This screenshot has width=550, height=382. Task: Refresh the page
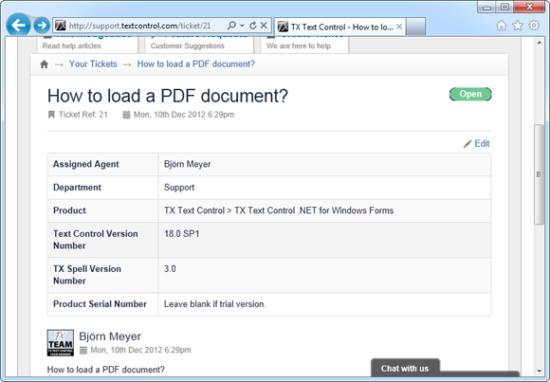point(253,26)
